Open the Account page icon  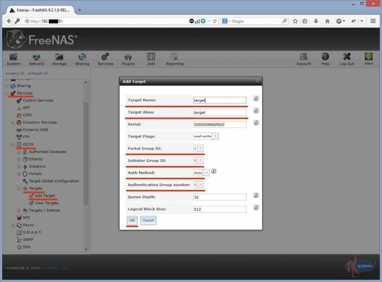click(x=304, y=59)
